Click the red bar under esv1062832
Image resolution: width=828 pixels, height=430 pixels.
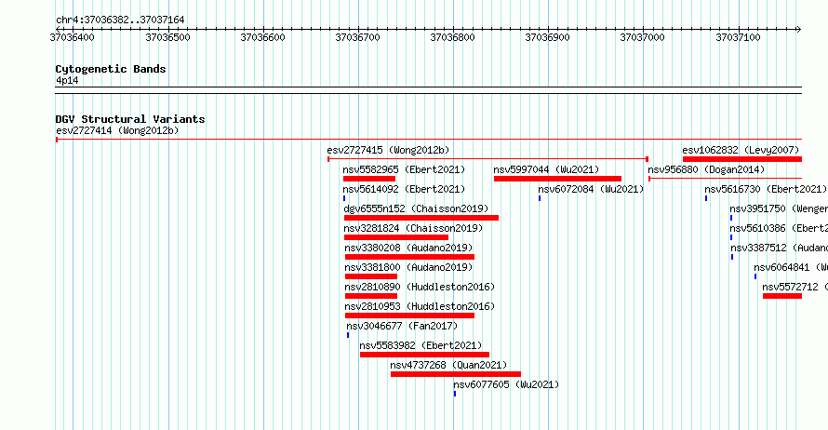point(741,159)
